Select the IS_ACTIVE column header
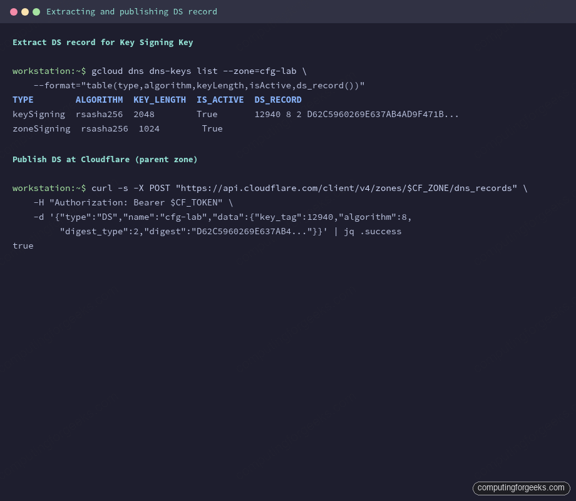576x501 pixels. click(220, 100)
